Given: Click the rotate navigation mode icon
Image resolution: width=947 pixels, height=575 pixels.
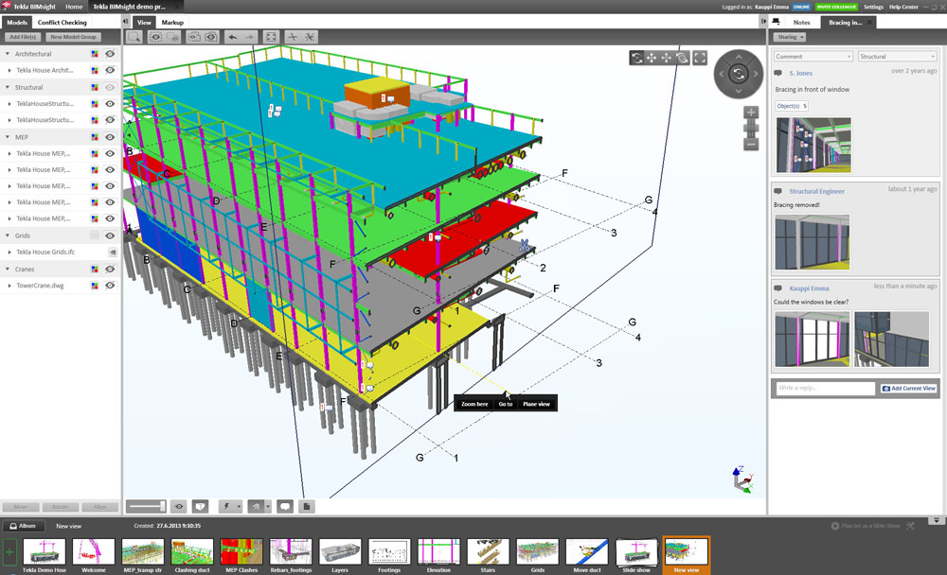Looking at the screenshot, I should (637, 58).
